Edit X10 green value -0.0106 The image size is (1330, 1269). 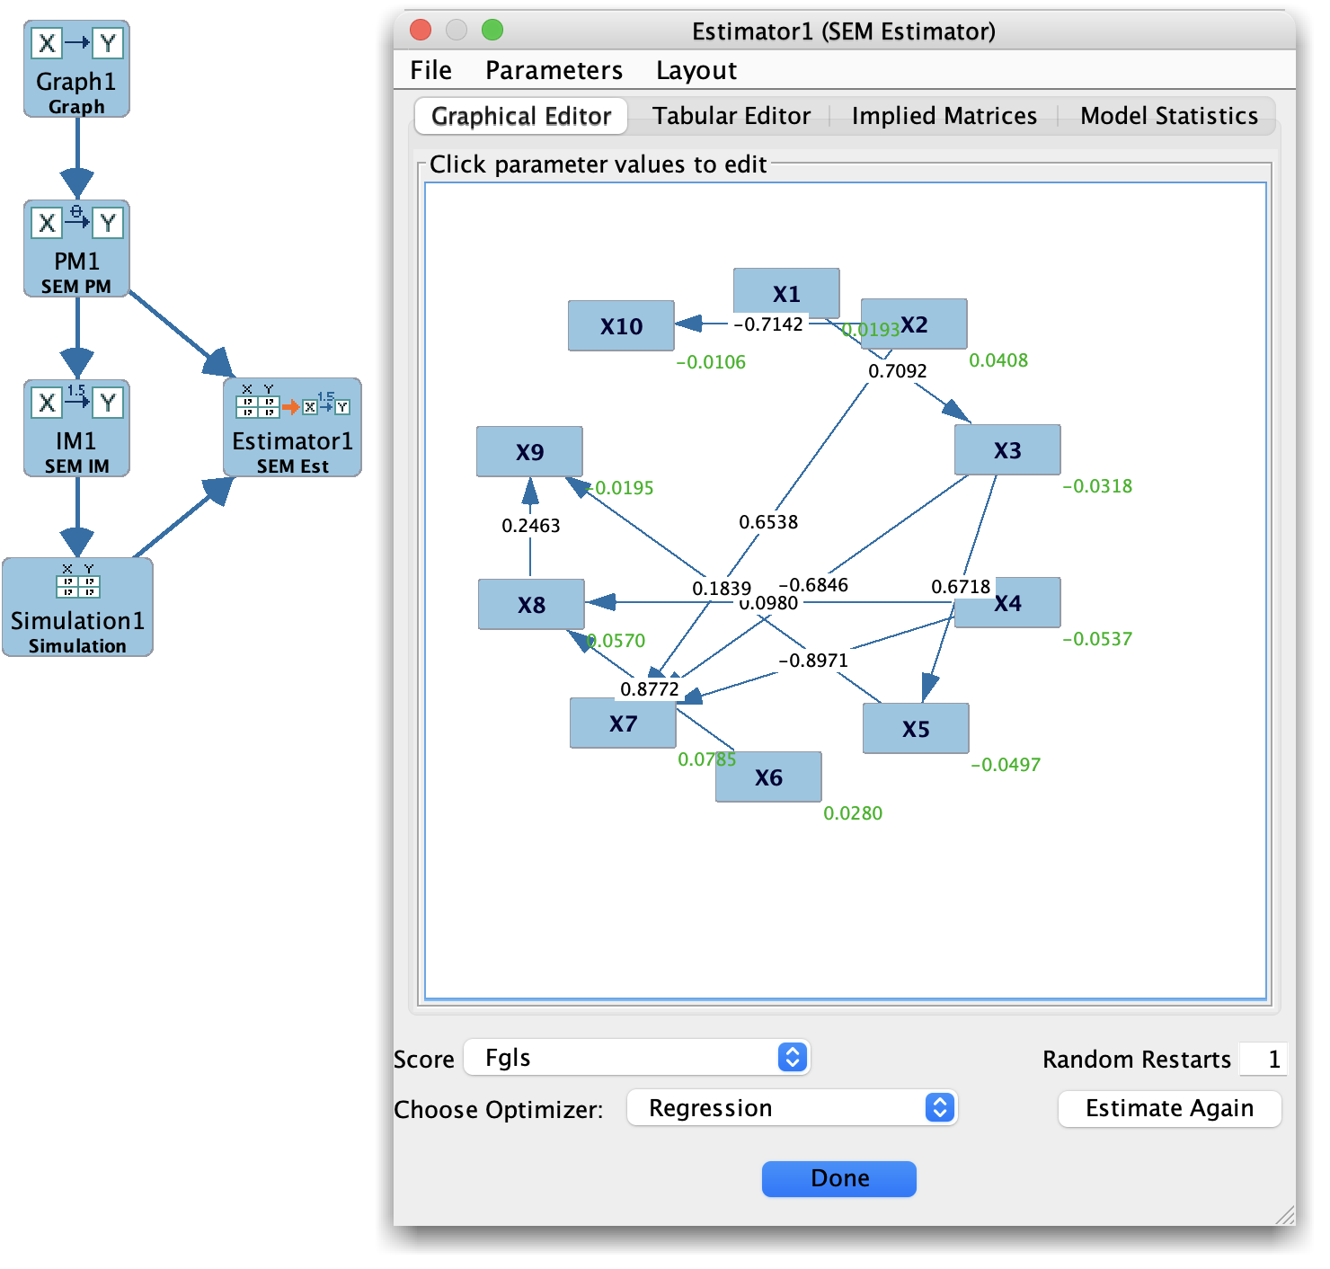[710, 362]
